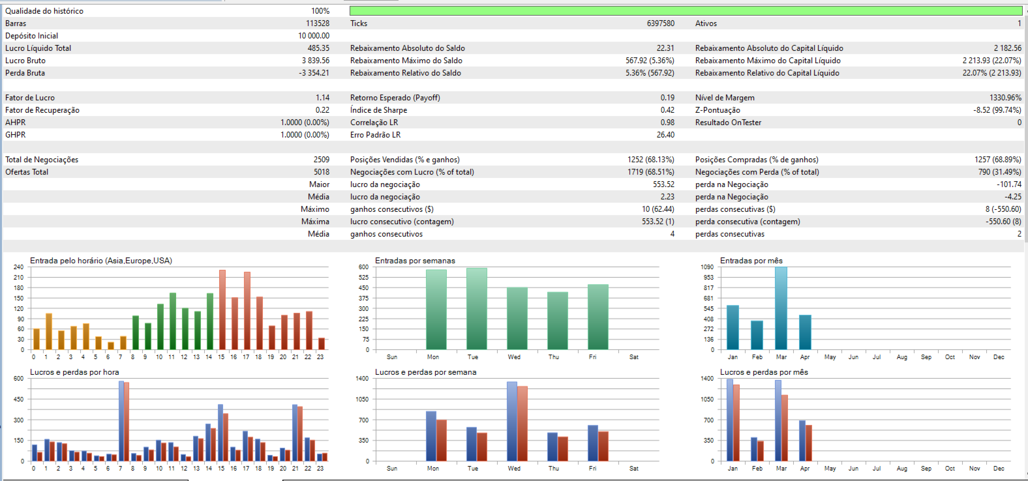Click the Lucro Líquido Total label

38,48
